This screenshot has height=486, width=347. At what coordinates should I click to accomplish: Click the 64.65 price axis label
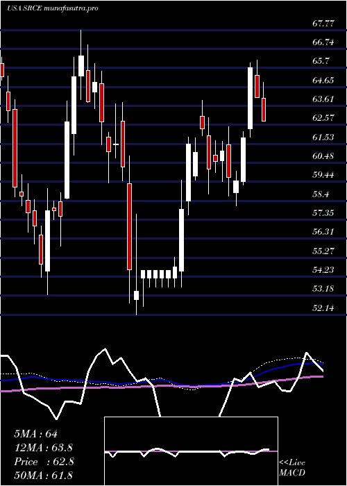(323, 81)
